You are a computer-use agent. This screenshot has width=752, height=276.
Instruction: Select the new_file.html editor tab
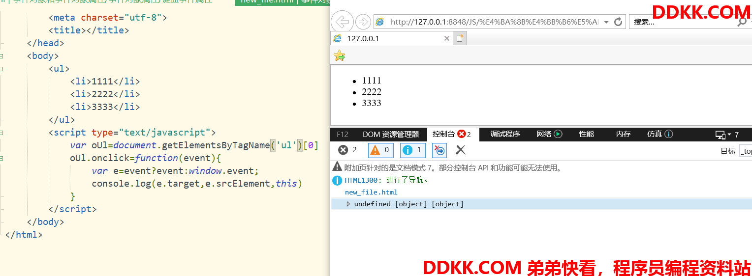pos(282,1)
